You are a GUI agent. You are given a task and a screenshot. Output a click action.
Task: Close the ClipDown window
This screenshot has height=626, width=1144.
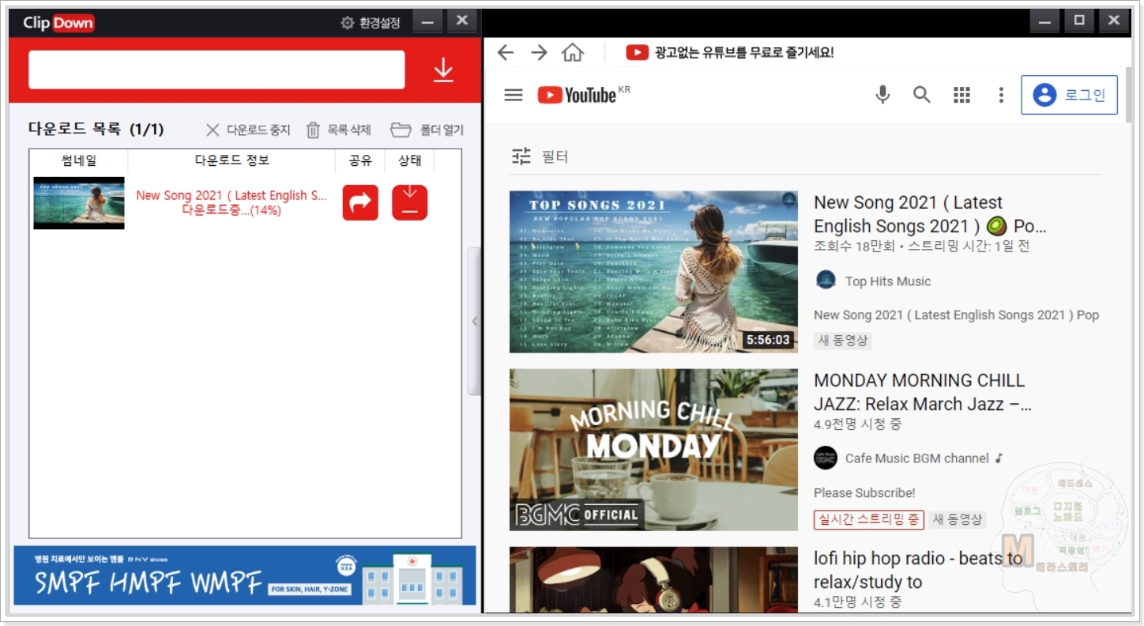pyautogui.click(x=462, y=21)
